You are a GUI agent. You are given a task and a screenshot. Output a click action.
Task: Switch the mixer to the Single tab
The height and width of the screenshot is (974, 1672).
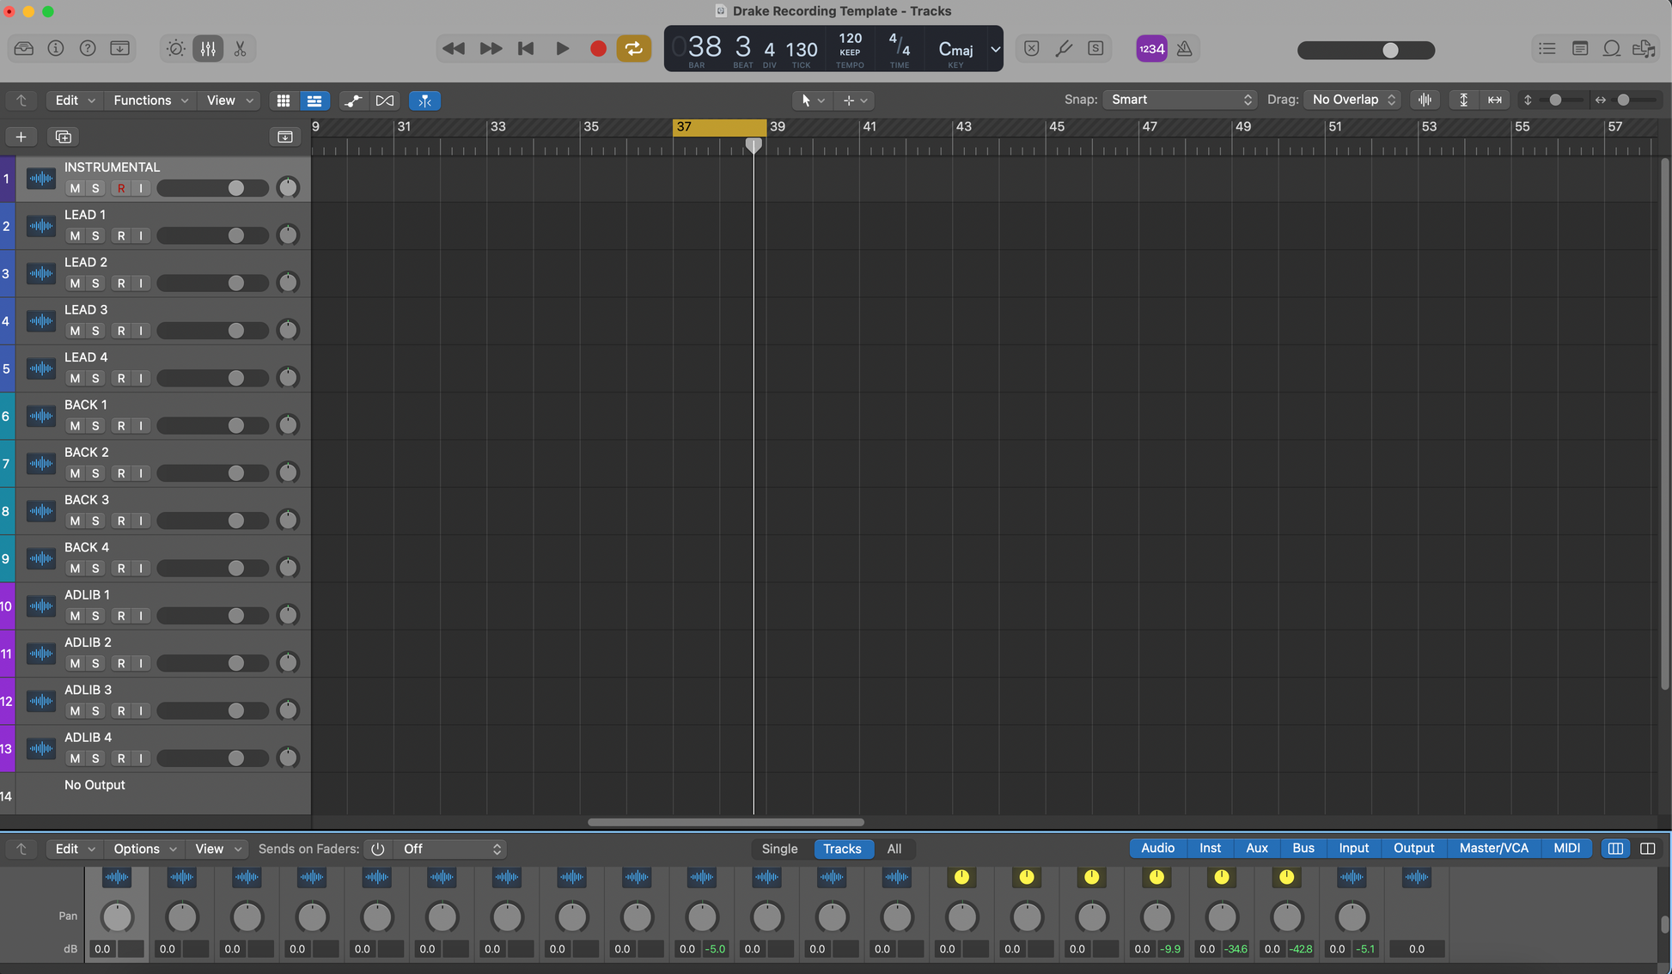click(779, 849)
